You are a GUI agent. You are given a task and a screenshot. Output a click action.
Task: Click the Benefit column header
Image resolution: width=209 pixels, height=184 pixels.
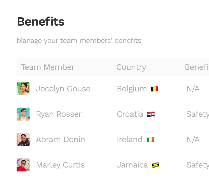point(197,67)
